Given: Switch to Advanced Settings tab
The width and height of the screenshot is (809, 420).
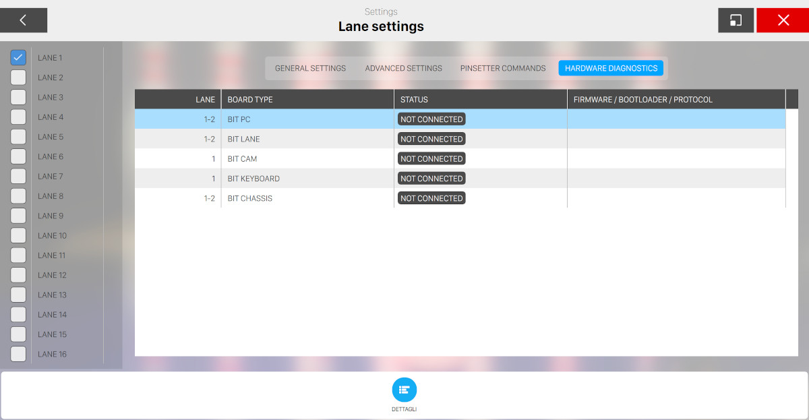Looking at the screenshot, I should pyautogui.click(x=403, y=68).
